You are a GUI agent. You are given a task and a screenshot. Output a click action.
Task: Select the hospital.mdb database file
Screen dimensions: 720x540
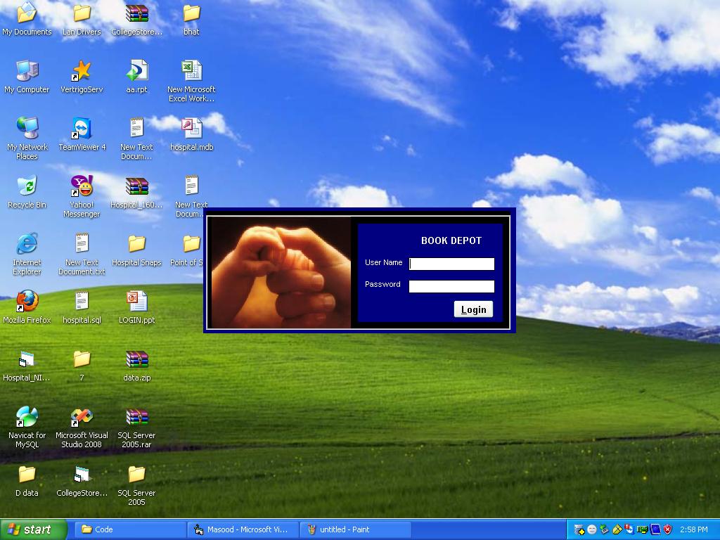(x=191, y=135)
